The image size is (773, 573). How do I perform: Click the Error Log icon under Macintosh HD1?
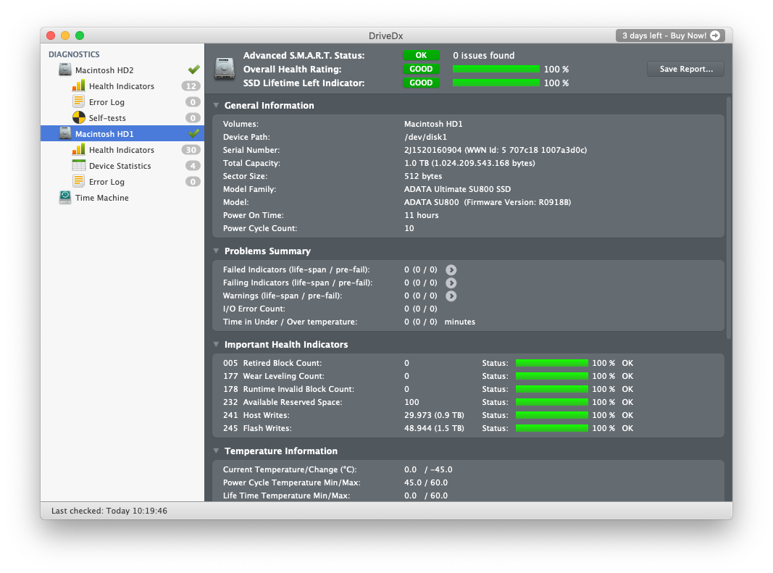pos(78,182)
